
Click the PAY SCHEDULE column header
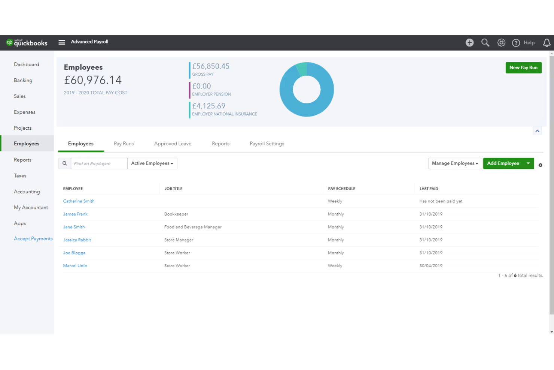click(342, 189)
